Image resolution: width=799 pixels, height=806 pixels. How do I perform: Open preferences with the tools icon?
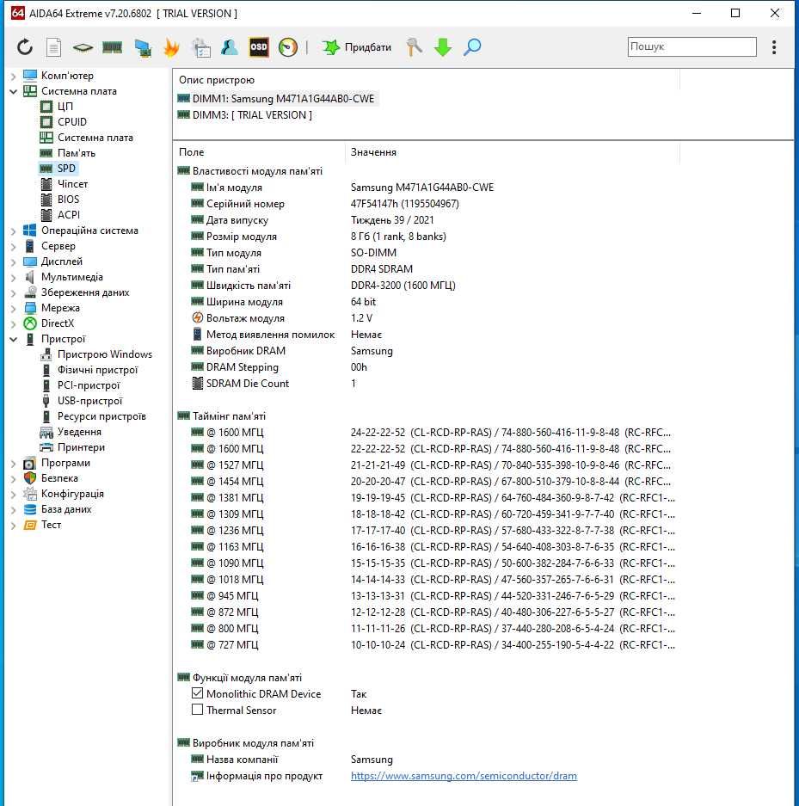(414, 47)
